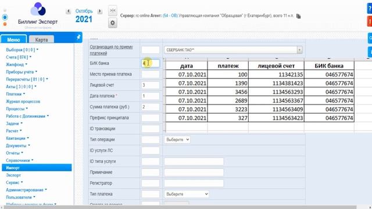The image size is (372, 209).
Task: Click Префикс принципала column field
Action: (x=151, y=118)
